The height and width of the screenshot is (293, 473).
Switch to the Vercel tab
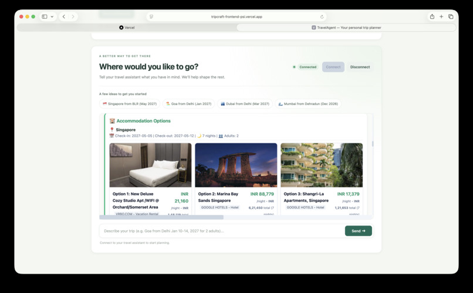pos(127,28)
